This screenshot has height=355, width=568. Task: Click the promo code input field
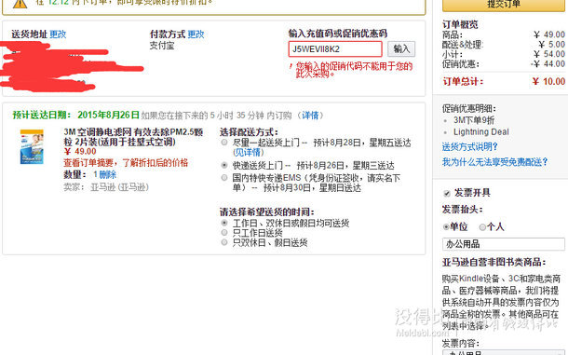point(335,49)
